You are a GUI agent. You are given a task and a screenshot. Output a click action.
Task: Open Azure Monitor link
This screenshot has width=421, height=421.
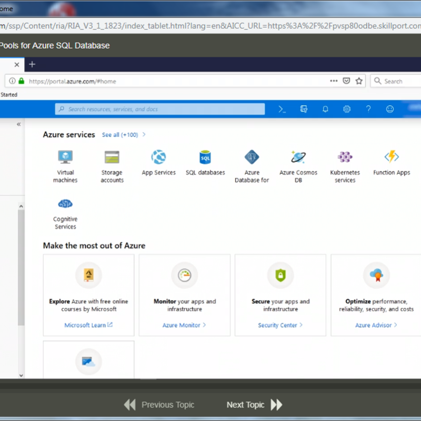coord(184,325)
